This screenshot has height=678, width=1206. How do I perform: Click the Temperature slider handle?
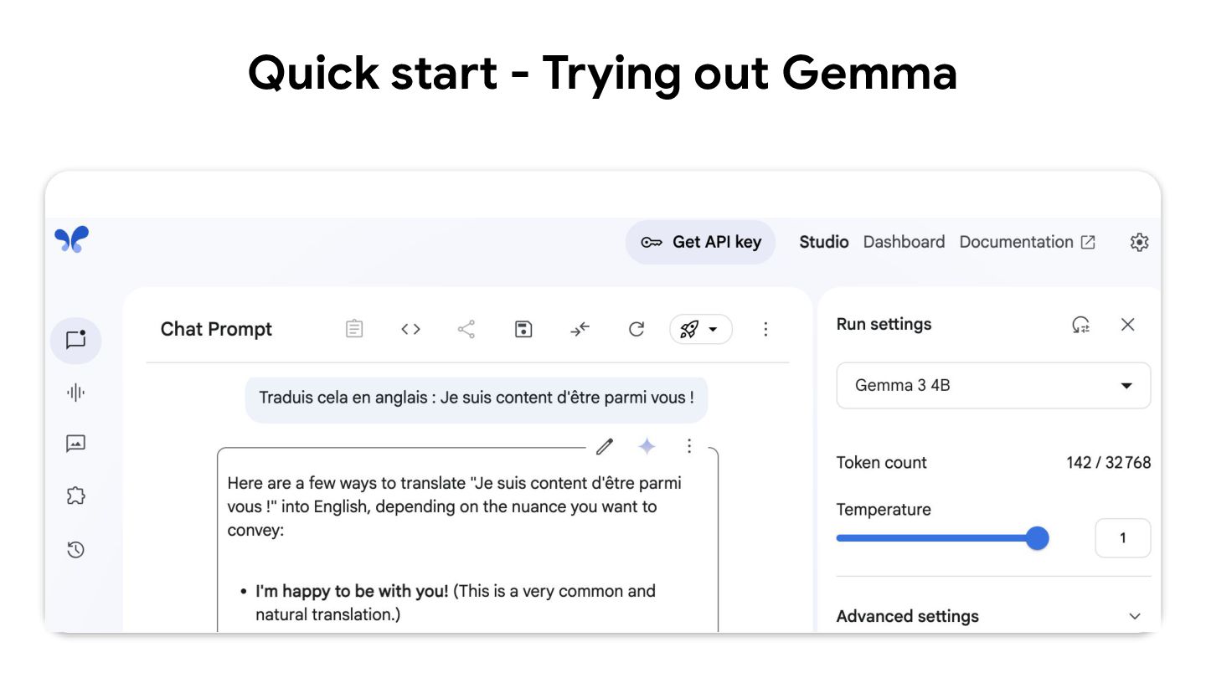pos(1037,538)
